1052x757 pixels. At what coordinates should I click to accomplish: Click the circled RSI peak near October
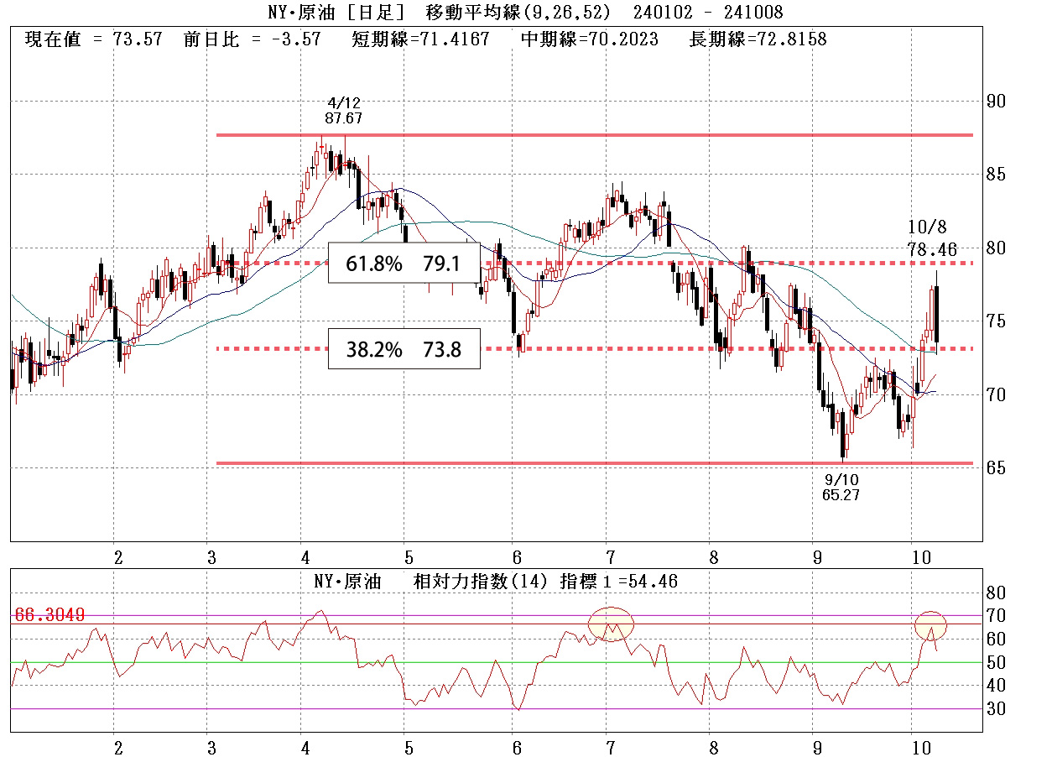pyautogui.click(x=930, y=625)
